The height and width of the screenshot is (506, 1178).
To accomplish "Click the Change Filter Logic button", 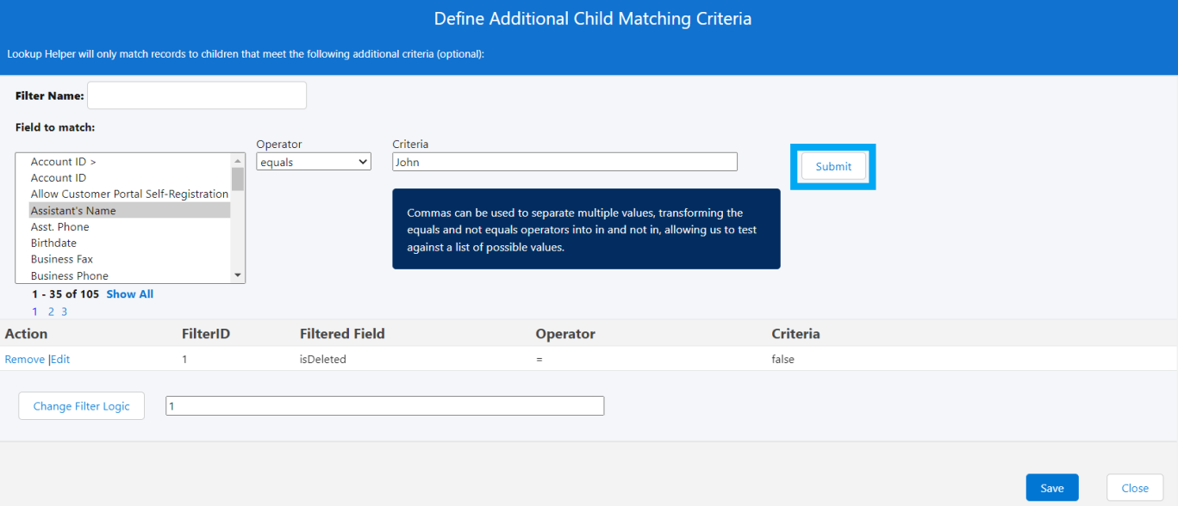I will pos(81,406).
